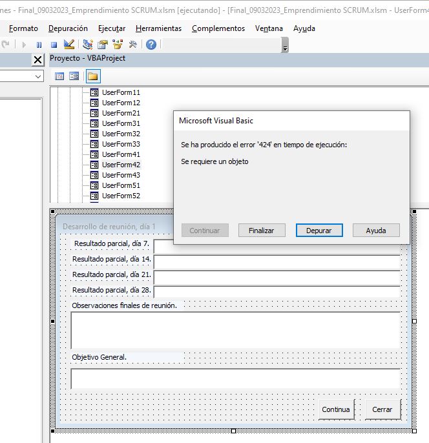The width and height of the screenshot is (429, 443).
Task: Open Toolbox toolbar icon
Action: click(132, 45)
